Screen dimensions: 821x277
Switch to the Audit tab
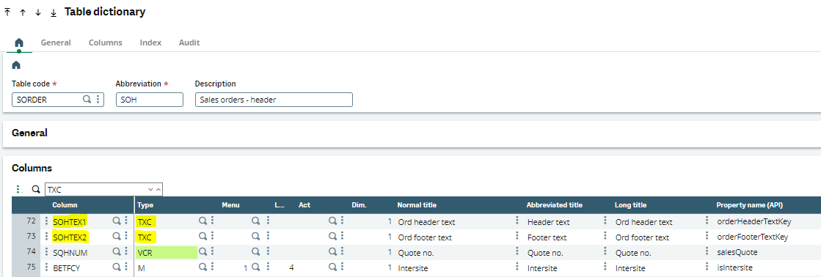pos(189,43)
